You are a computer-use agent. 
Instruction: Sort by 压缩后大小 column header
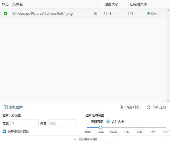[138, 4]
